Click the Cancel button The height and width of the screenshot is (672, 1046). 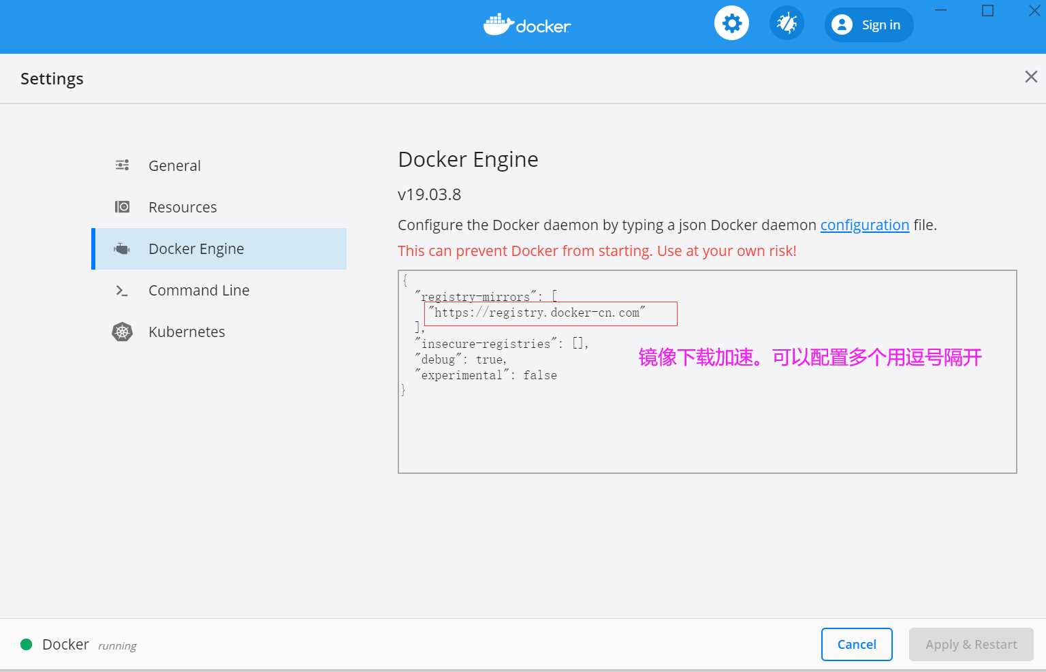point(857,644)
